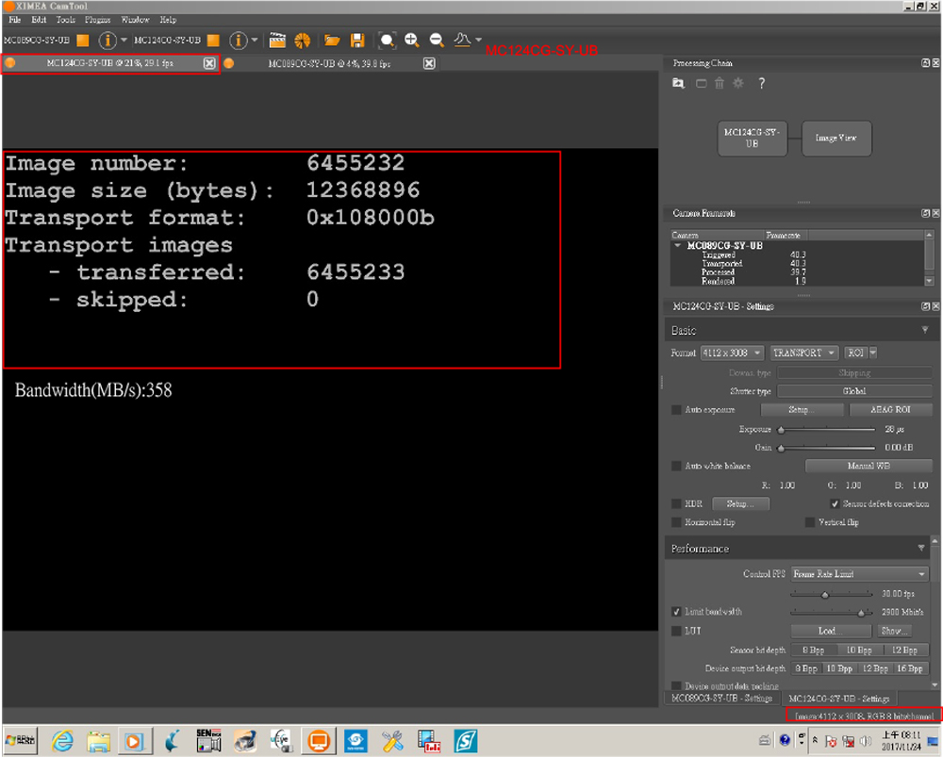Viewport: 943px width, 757px height.
Task: Stop acquisition for MC089CG-SY-UB camera
Action: (83, 41)
